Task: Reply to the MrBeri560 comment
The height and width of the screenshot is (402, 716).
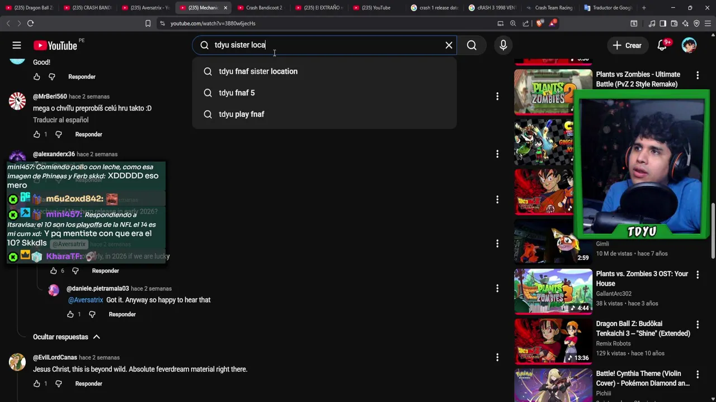Action: click(x=88, y=135)
